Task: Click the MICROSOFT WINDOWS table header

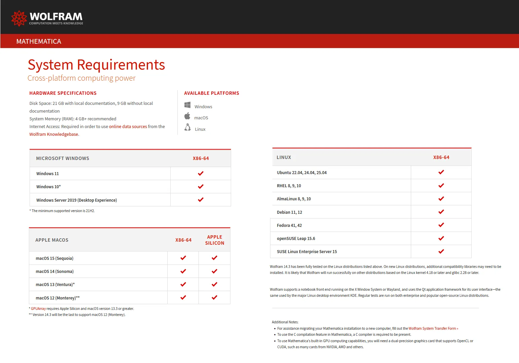Action: click(x=63, y=158)
